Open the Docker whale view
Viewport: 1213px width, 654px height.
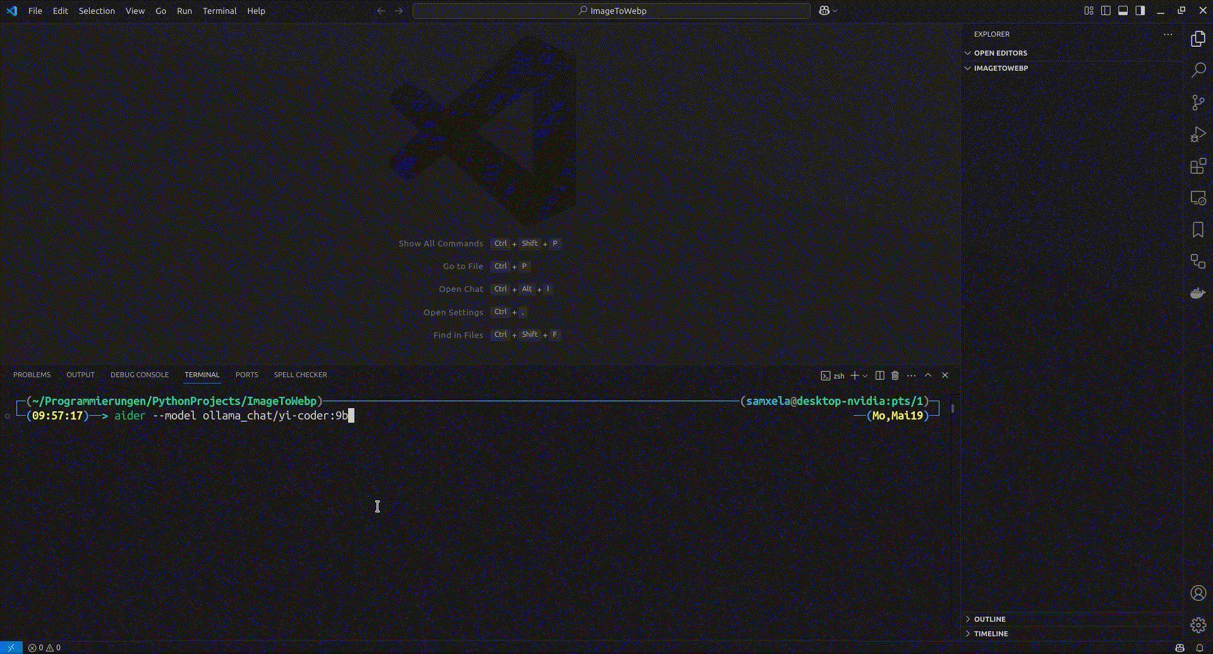1198,293
